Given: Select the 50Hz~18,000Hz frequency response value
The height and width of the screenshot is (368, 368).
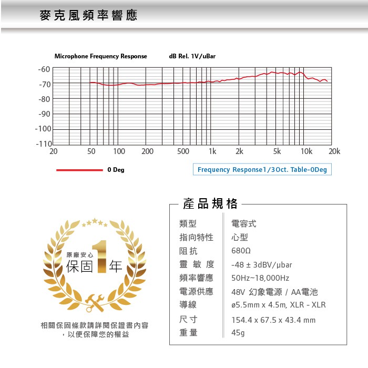Looking at the screenshot, I should tap(260, 278).
